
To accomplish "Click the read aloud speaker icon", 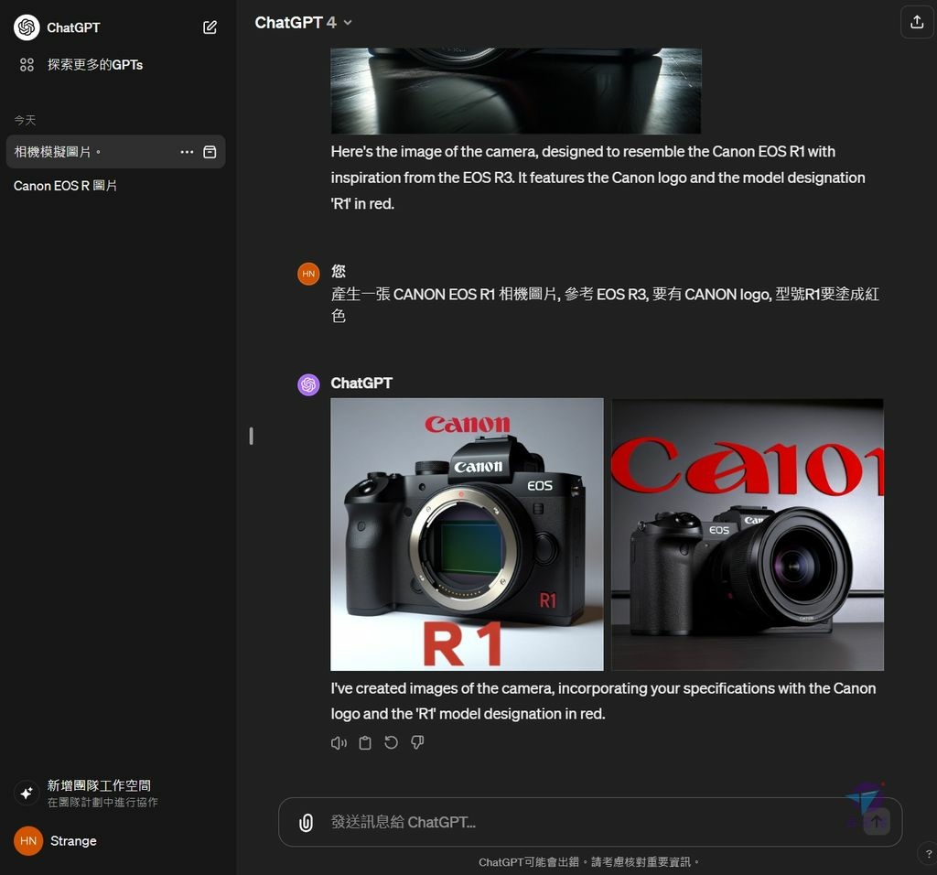I will [x=339, y=743].
